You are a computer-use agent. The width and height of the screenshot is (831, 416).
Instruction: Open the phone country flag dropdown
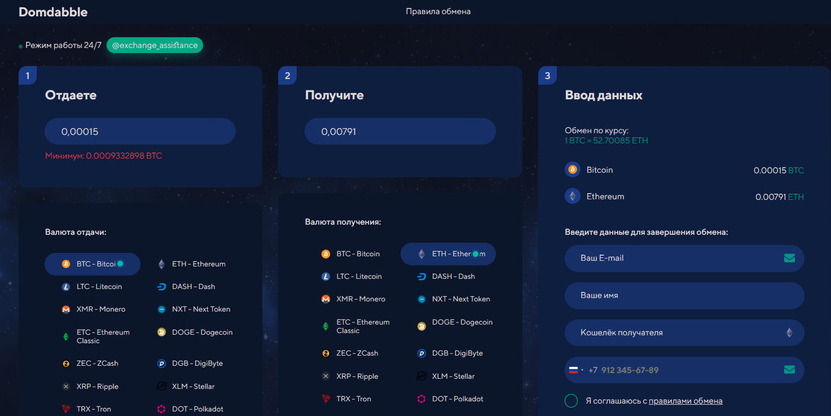(575, 370)
